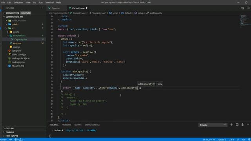Switch to the Problems panel tab
Viewport: 251px width, 141px height.
coord(66,125)
